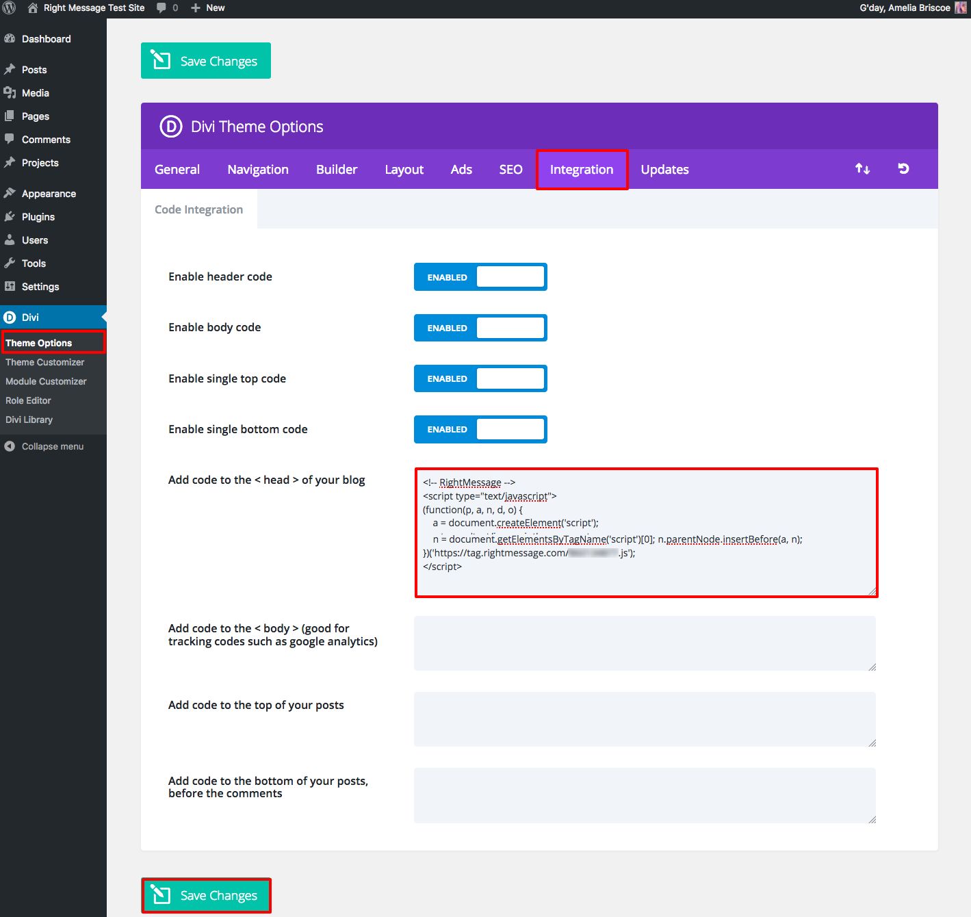Click into the head code textarea

[x=646, y=532]
